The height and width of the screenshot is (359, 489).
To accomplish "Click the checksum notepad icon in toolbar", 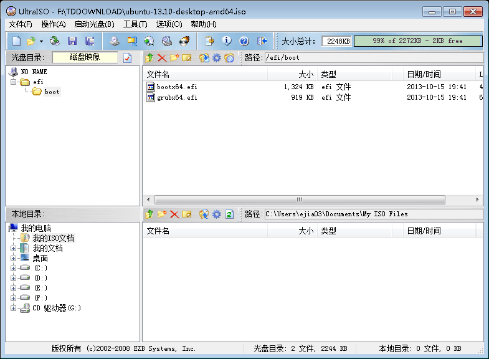I will pyautogui.click(x=209, y=41).
